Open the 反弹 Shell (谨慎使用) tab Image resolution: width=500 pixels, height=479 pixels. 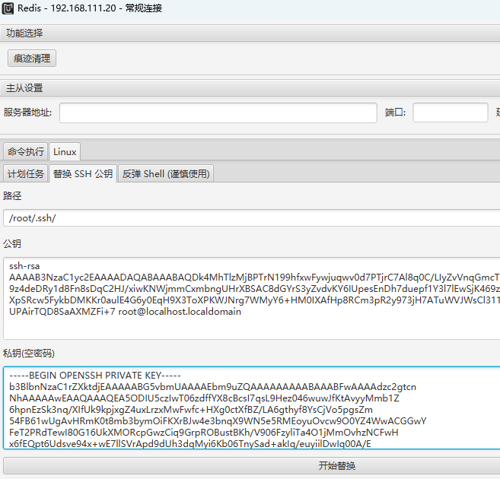(x=166, y=173)
